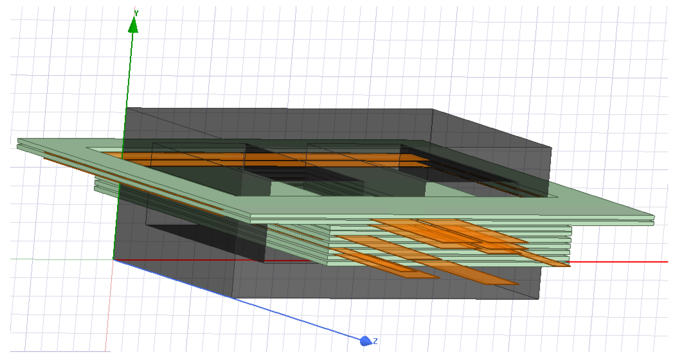Image resolution: width=680 pixels, height=360 pixels.
Task: Click the Z axis label
Action: click(375, 341)
